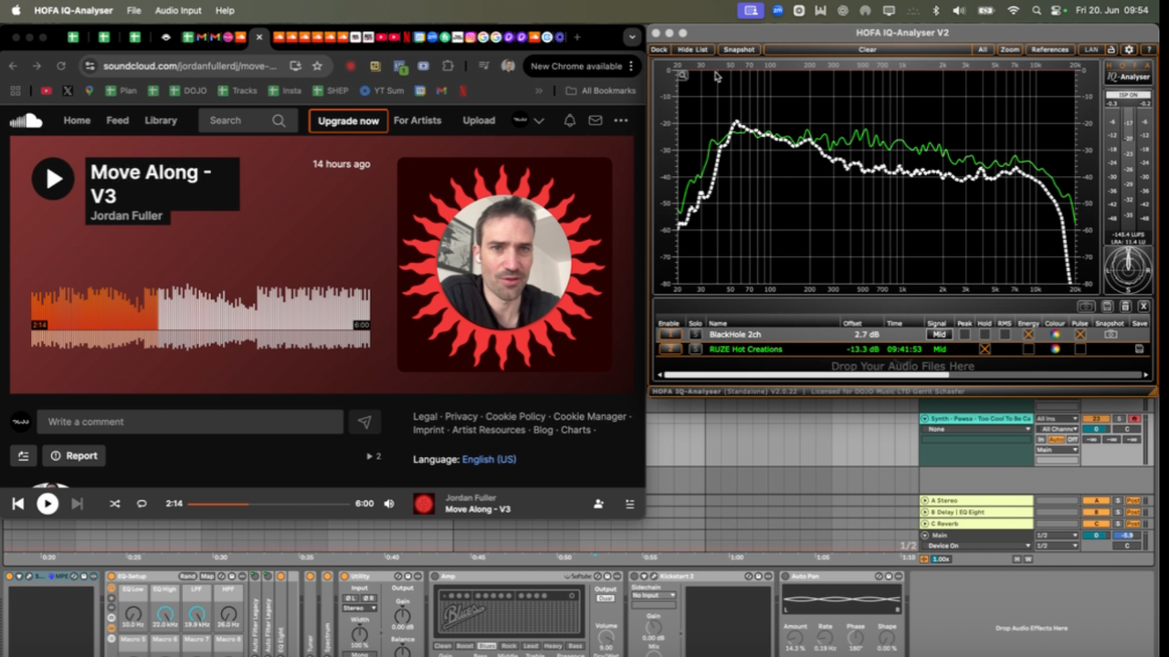Viewport: 1169px width, 657px height.
Task: Open Device On dropdown in Ableton Main
Action: pyautogui.click(x=977, y=546)
